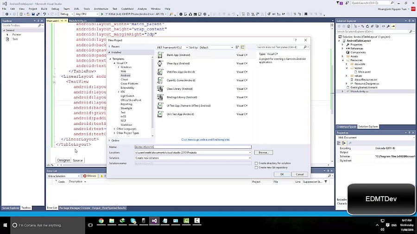
Task: Click Properties wrench icon in Solution Explorer toolbar
Action: tap(388, 26)
